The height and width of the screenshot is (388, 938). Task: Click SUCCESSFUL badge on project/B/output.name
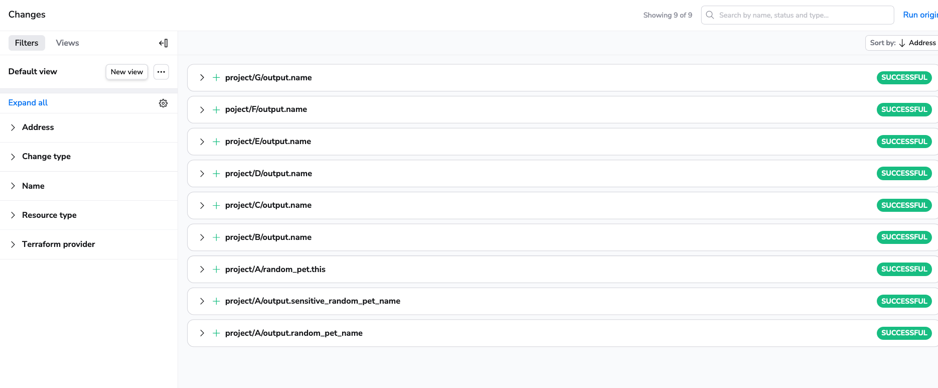(x=904, y=237)
